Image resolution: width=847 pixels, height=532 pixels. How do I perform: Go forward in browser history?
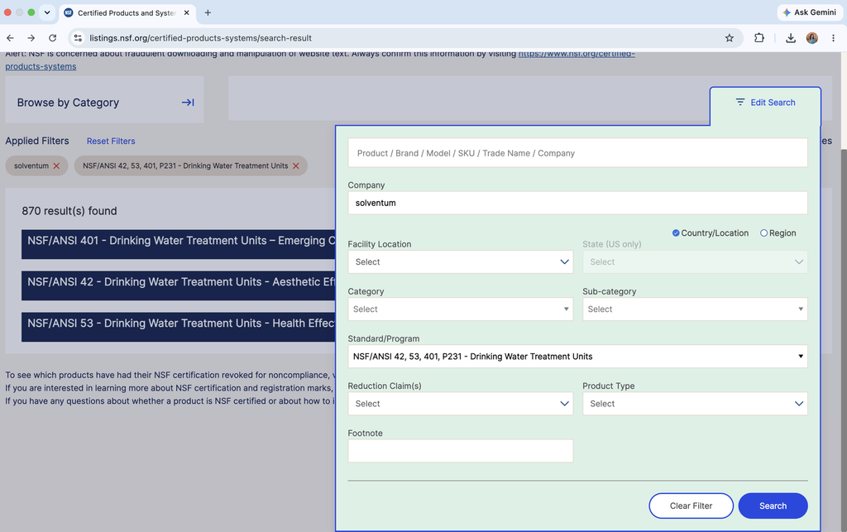31,38
